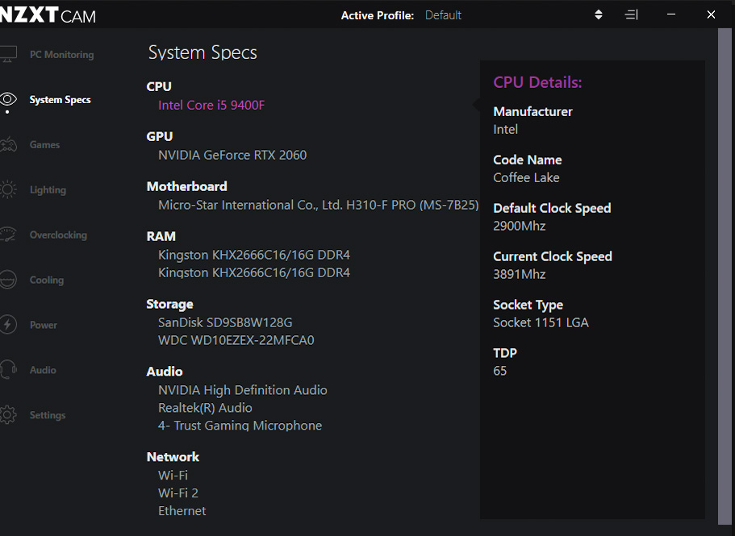Open Games controller icon in sidebar

click(8, 144)
